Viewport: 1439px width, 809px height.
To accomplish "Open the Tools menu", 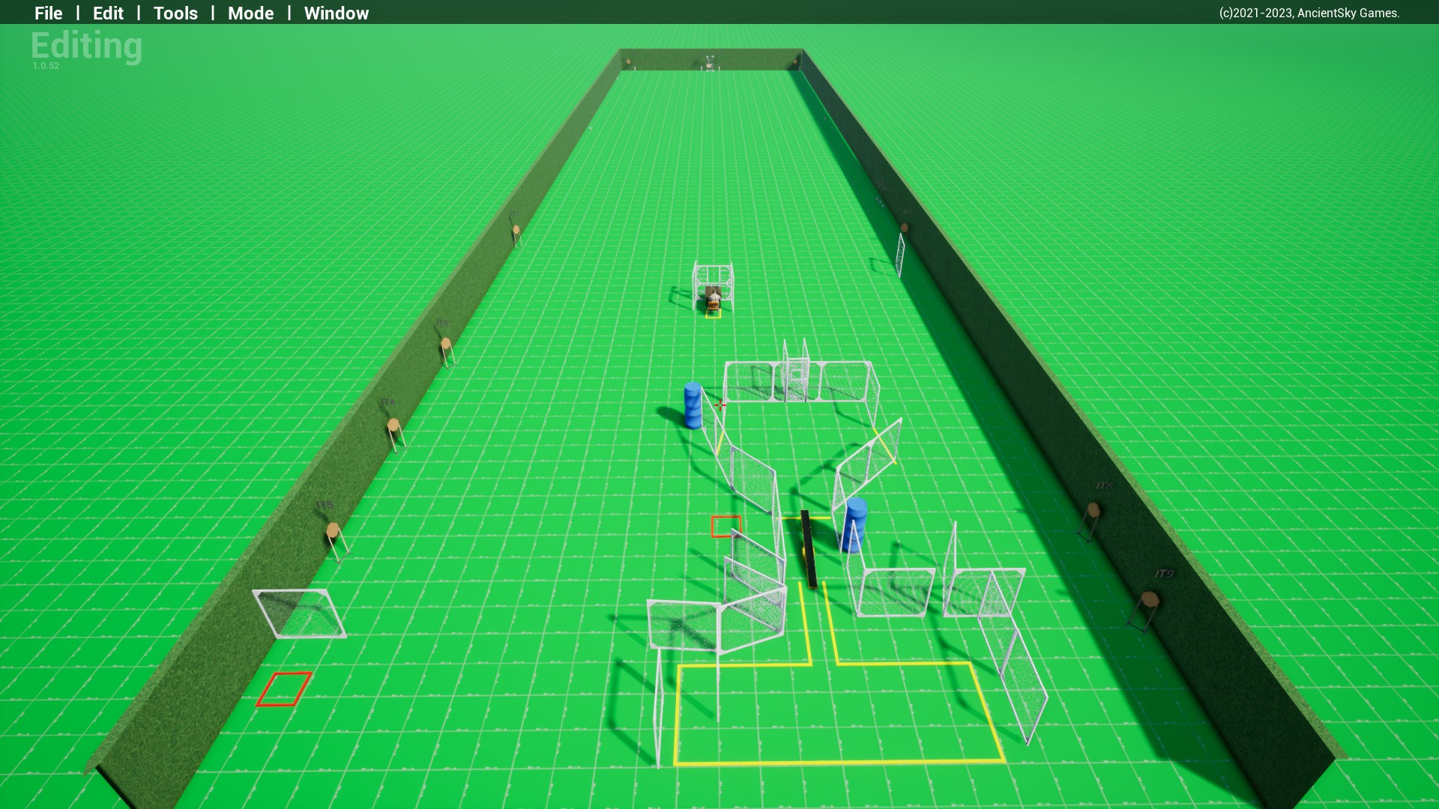I will click(x=175, y=13).
